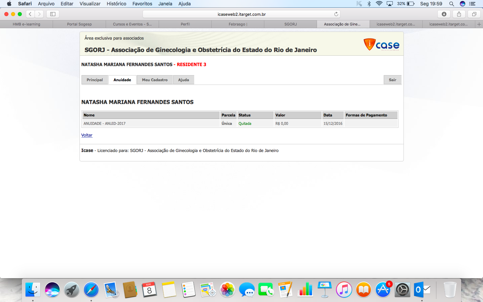483x302 pixels.
Task: Open Spotlight search magnifier icon
Action: [451, 4]
